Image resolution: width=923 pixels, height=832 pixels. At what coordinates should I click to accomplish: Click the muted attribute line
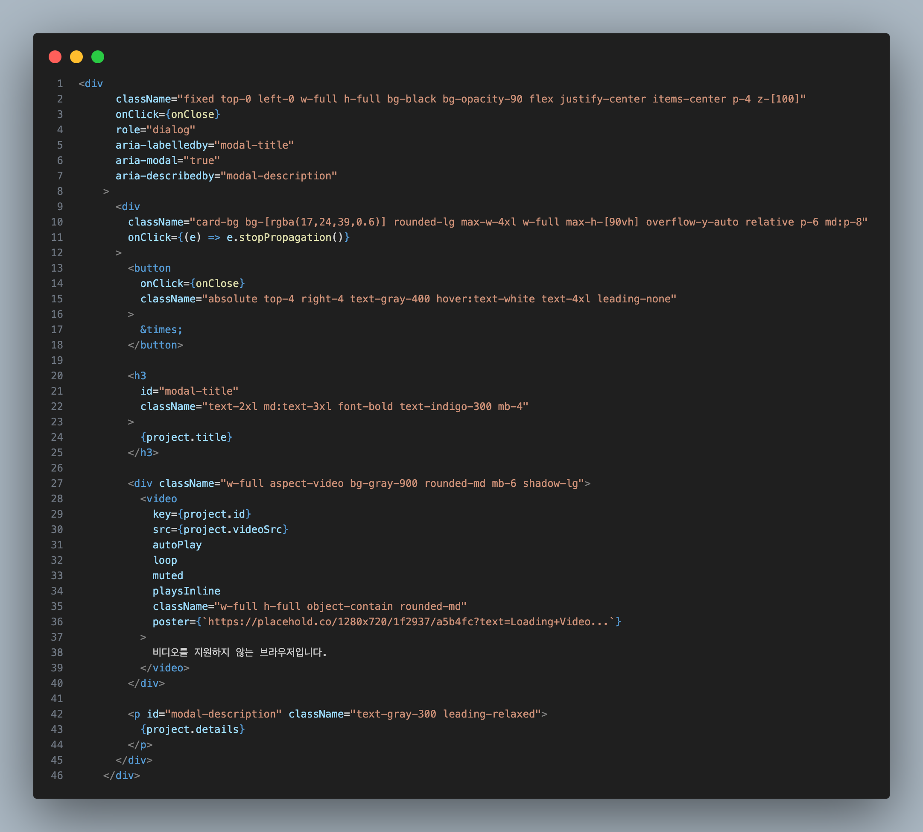click(168, 576)
